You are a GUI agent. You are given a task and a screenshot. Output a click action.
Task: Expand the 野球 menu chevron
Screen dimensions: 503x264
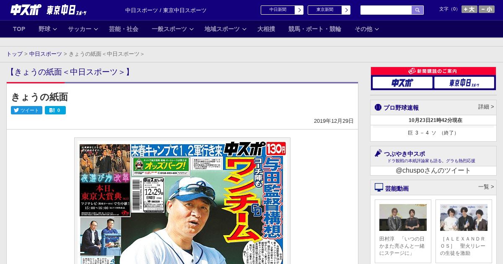click(x=55, y=29)
